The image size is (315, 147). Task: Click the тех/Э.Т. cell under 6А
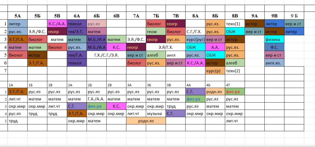tap(77, 32)
